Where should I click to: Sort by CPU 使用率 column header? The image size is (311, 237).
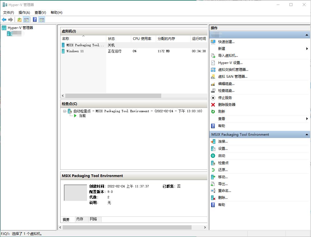click(143, 38)
